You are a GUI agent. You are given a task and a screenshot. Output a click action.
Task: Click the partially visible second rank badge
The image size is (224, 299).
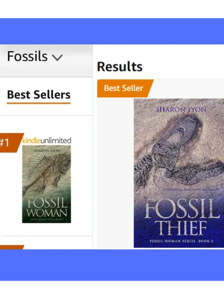point(12,247)
